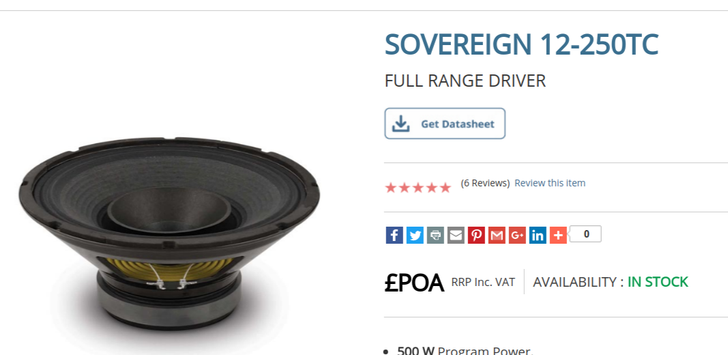
Task: Share the product on Facebook
Action: point(394,235)
